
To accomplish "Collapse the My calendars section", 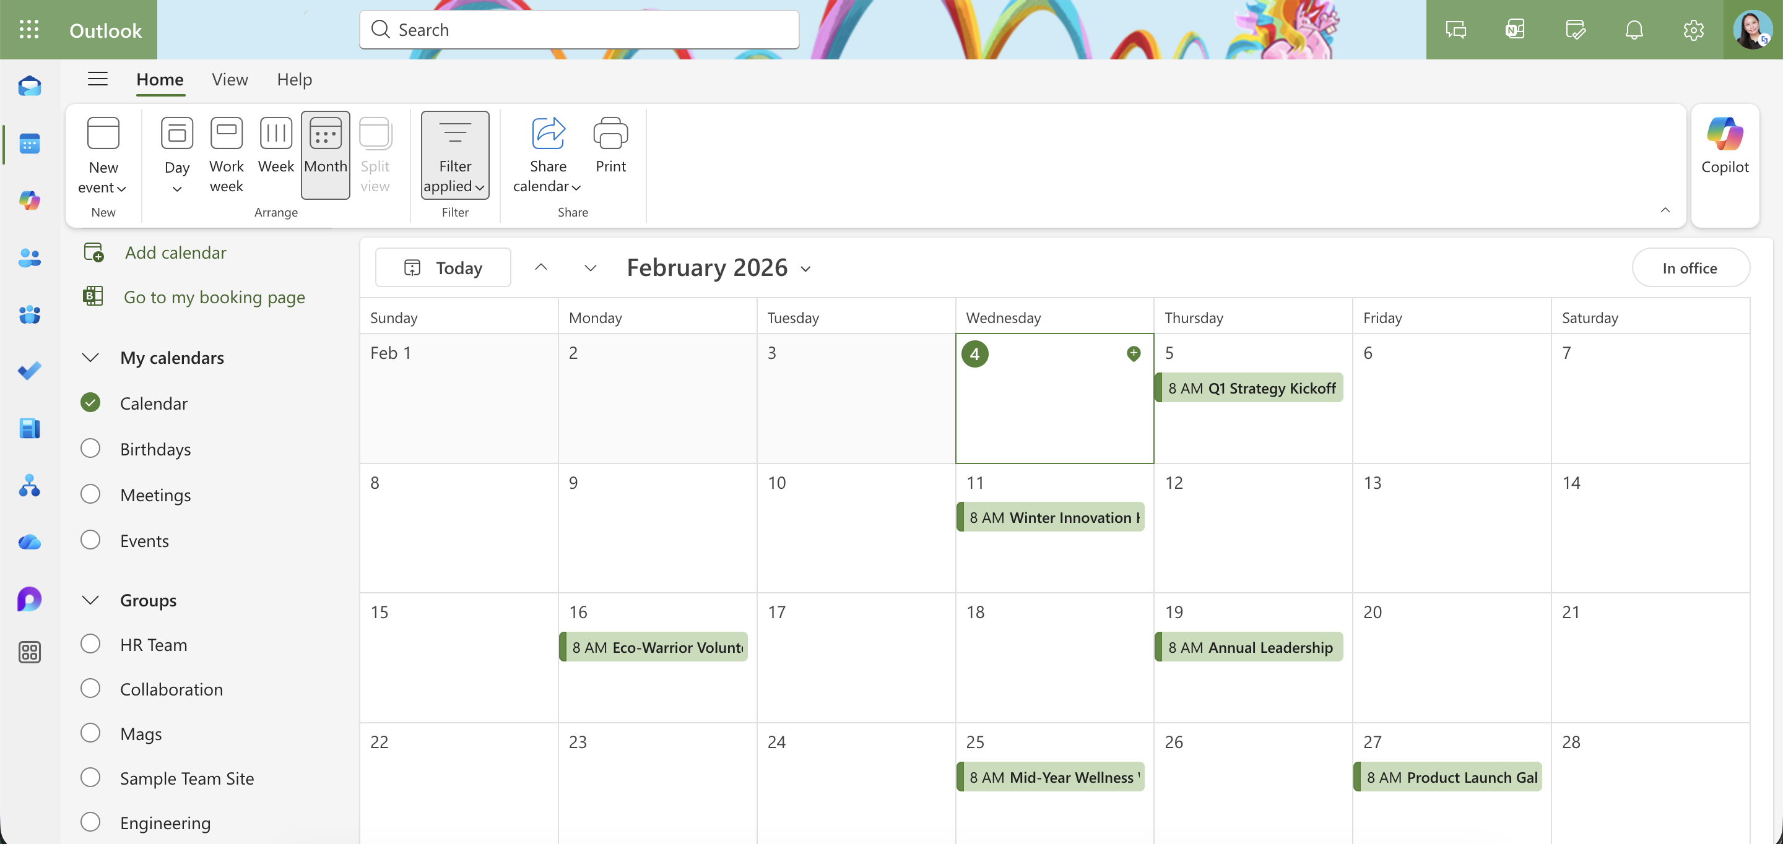I will 89,357.
